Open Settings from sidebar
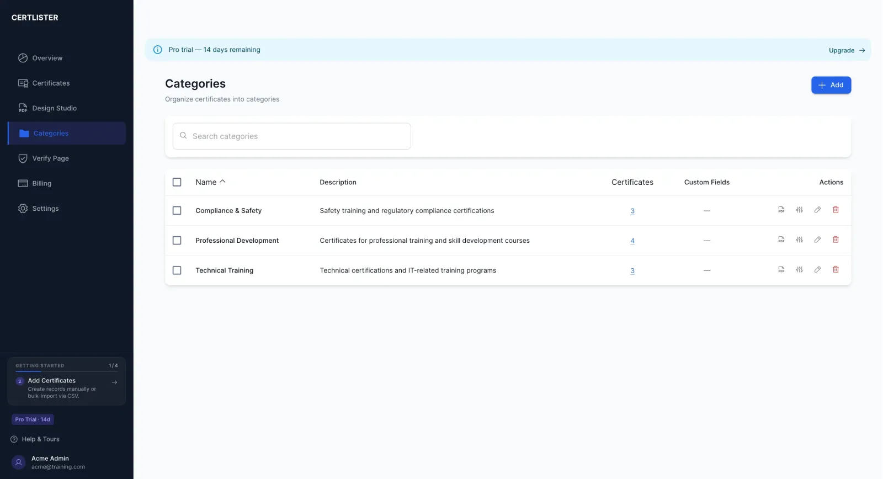The image size is (883, 479). point(67,209)
